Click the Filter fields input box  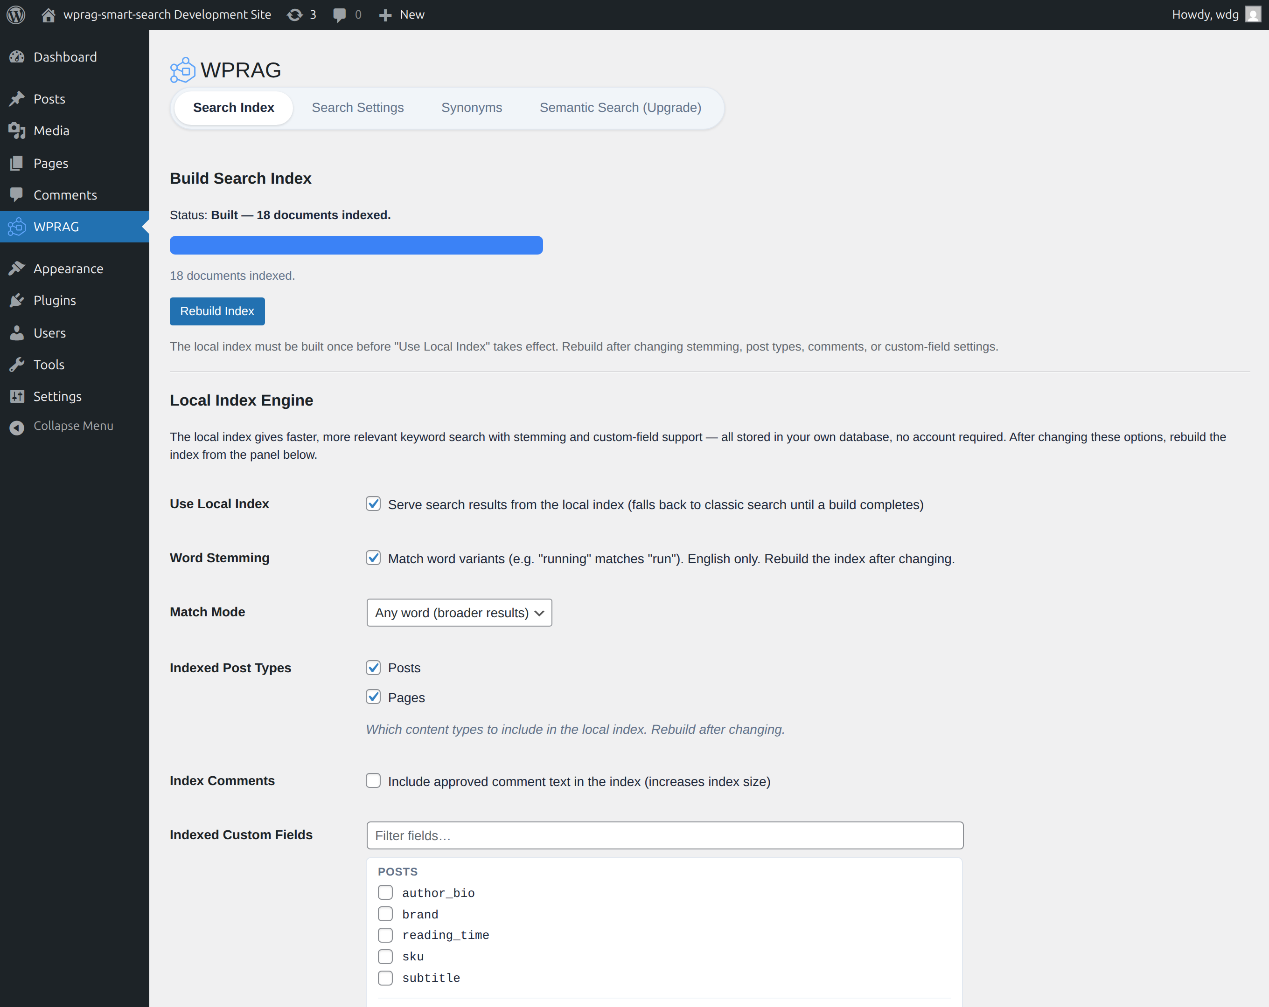pos(664,835)
